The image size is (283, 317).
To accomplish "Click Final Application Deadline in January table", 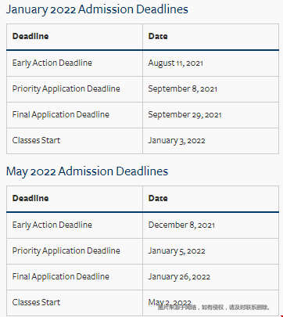I will point(61,114).
